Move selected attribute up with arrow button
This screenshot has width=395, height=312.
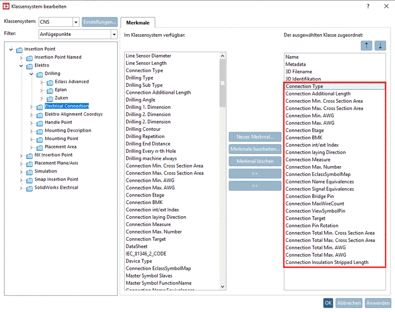click(366, 46)
